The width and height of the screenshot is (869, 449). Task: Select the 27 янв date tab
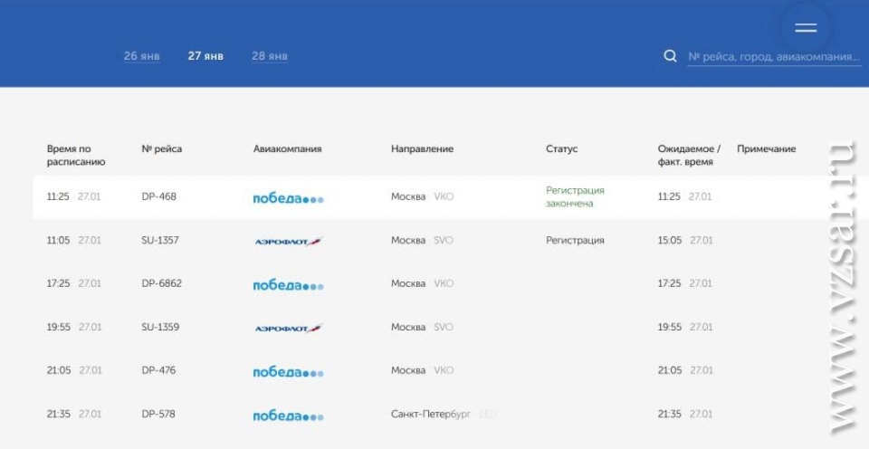click(x=205, y=56)
